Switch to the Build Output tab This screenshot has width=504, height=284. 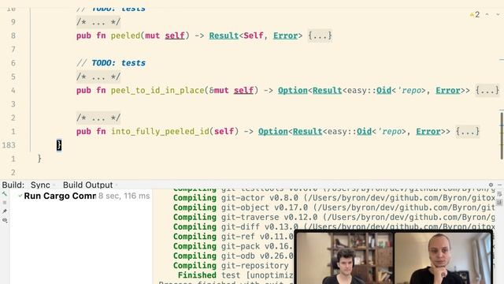[x=87, y=185]
